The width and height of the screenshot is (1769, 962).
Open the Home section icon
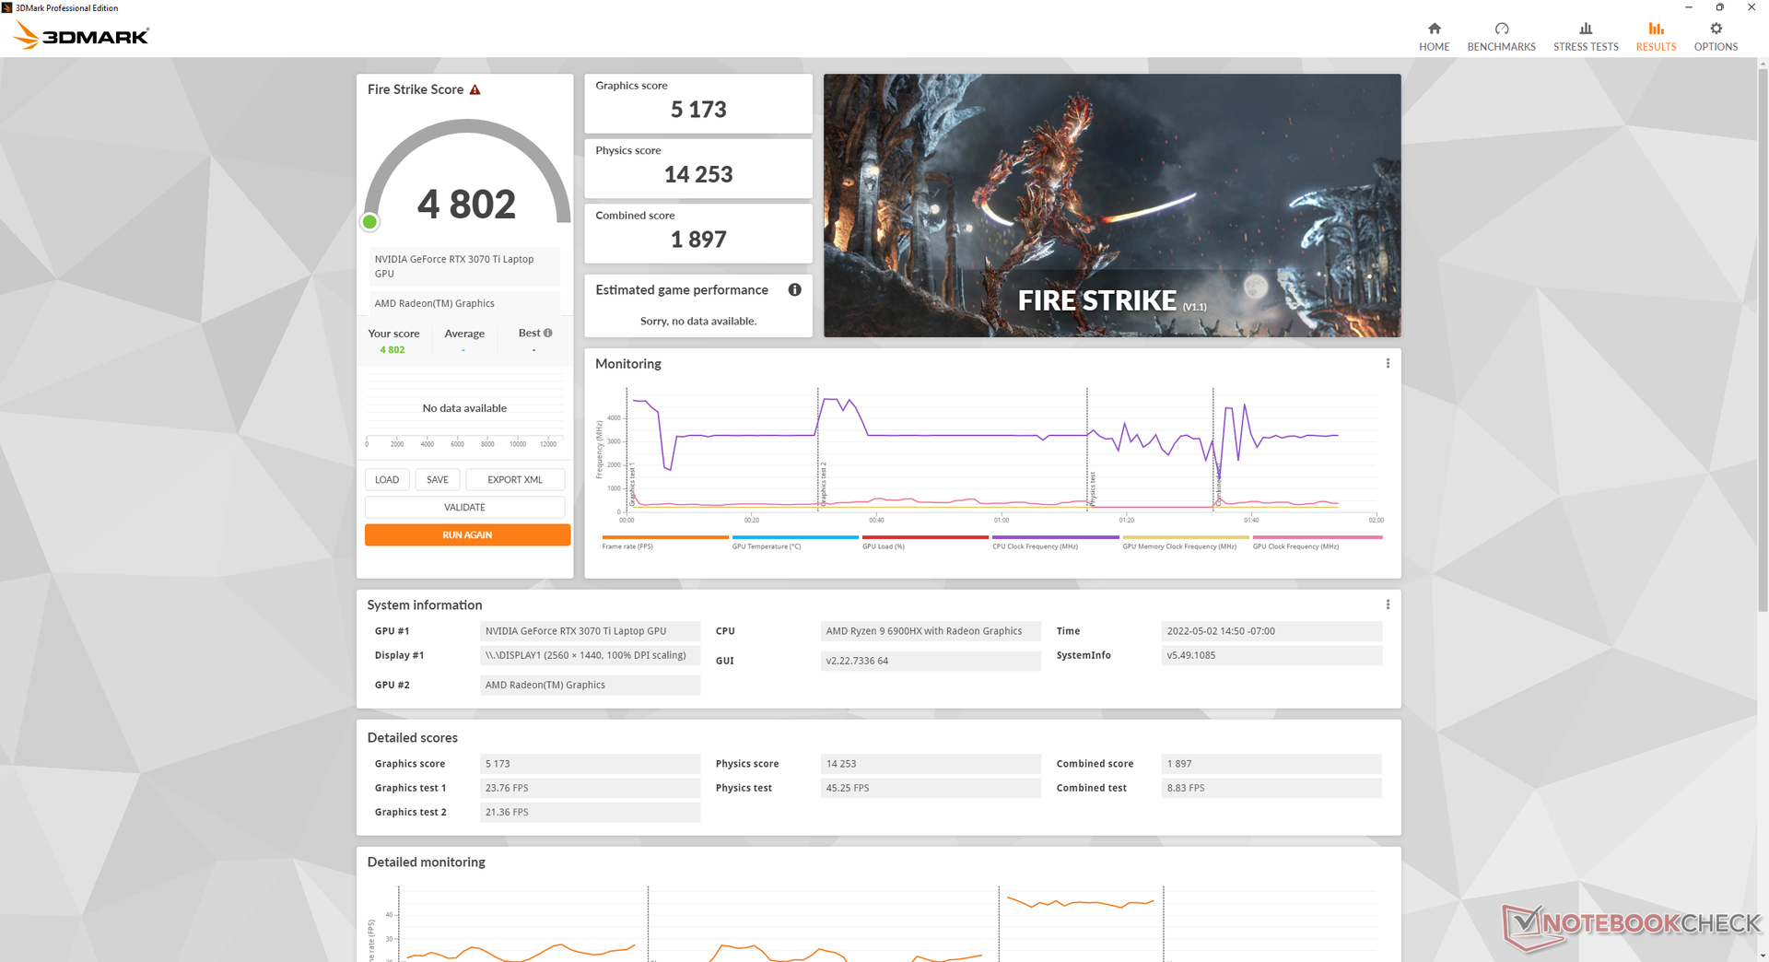click(1434, 29)
